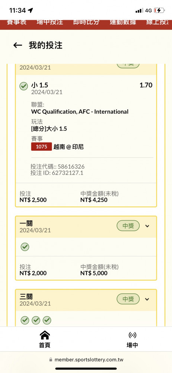Screen dimensions: 172x373
Task: Expand the 一關 bet card chevron
Action: [x=147, y=226]
